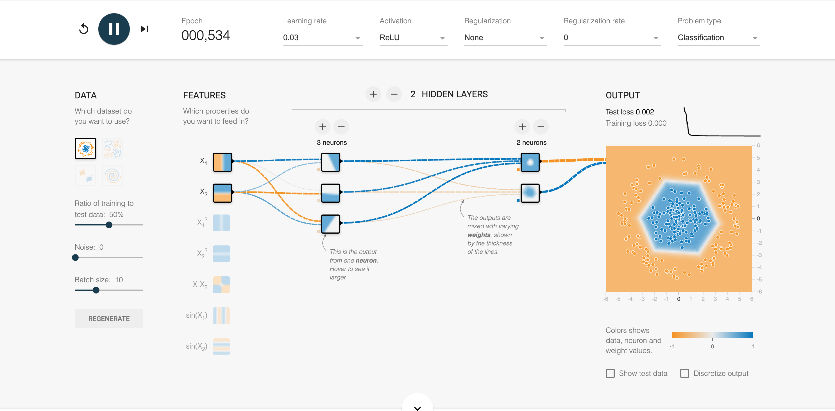Enable Discretize output checkbox
The height and width of the screenshot is (411, 835).
(x=685, y=373)
